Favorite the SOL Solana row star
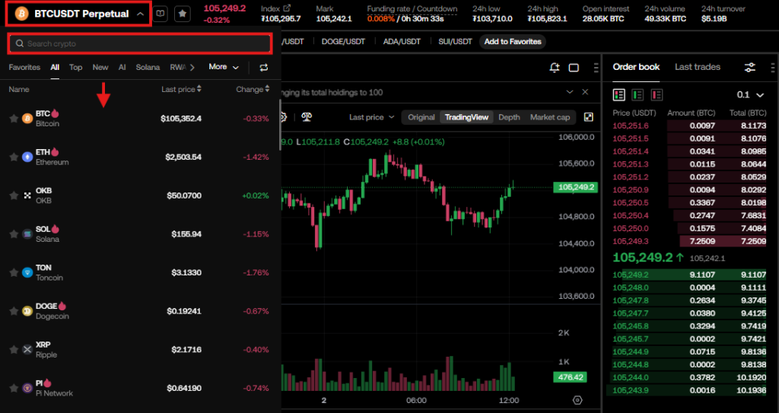The image size is (779, 413). point(14,234)
